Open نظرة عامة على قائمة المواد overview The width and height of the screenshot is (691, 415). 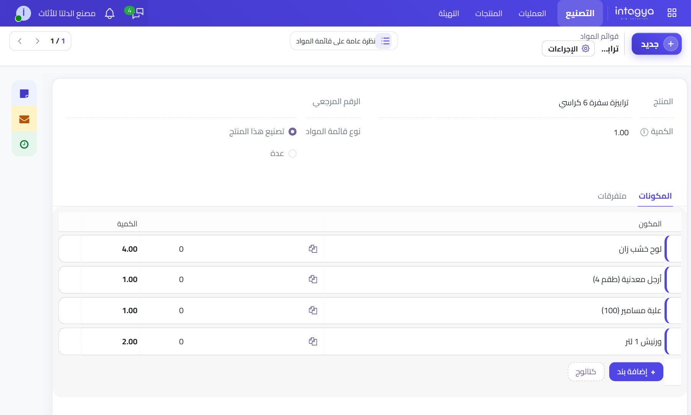(344, 41)
